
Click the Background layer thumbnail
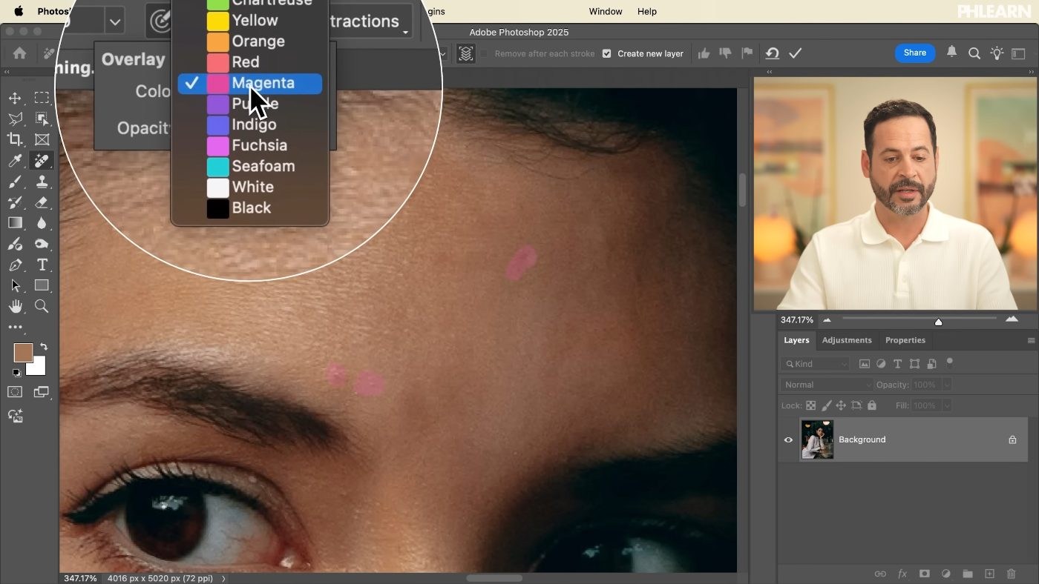point(817,439)
